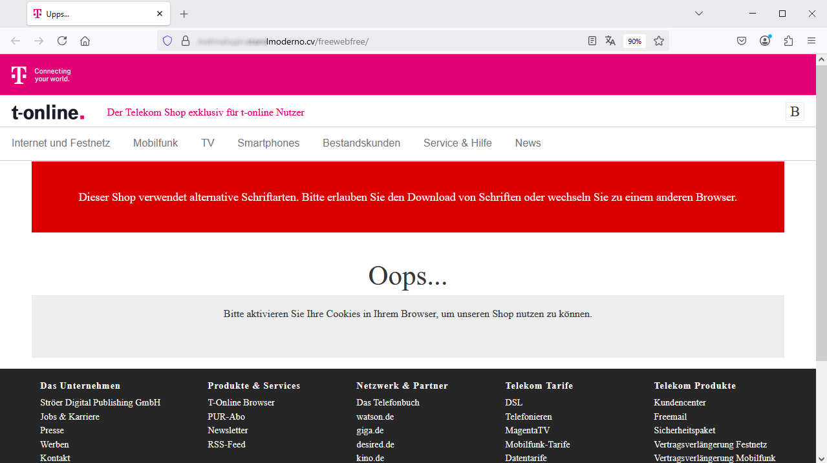827x463 pixels.
Task: Open a new browser tab
Action: click(184, 14)
